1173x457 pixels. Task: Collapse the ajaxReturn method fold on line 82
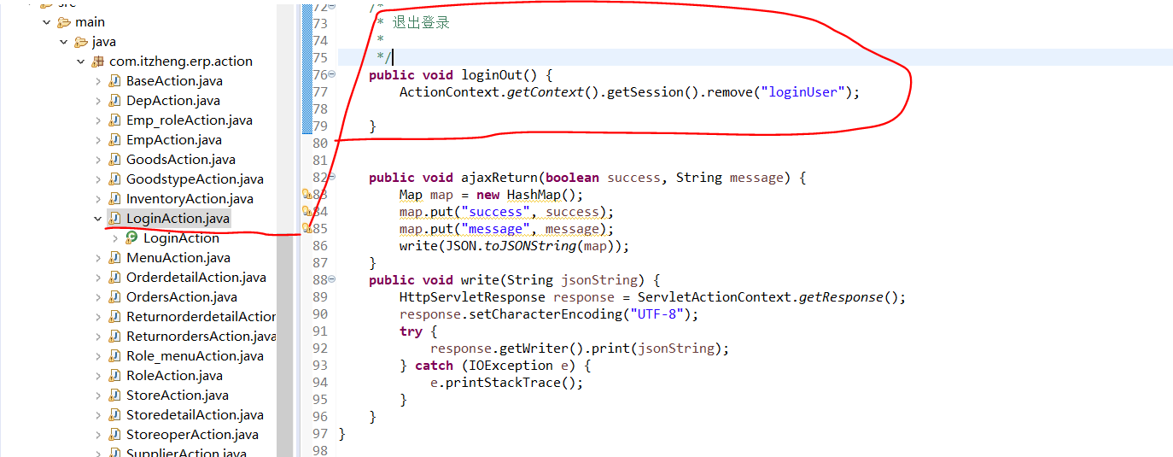pos(332,177)
